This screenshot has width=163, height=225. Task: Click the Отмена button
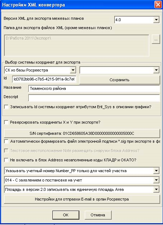pos(98,215)
